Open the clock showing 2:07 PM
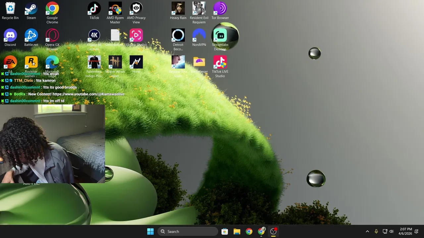This screenshot has width=424, height=238. tap(405, 231)
